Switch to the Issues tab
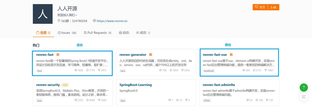 [x=67, y=33]
